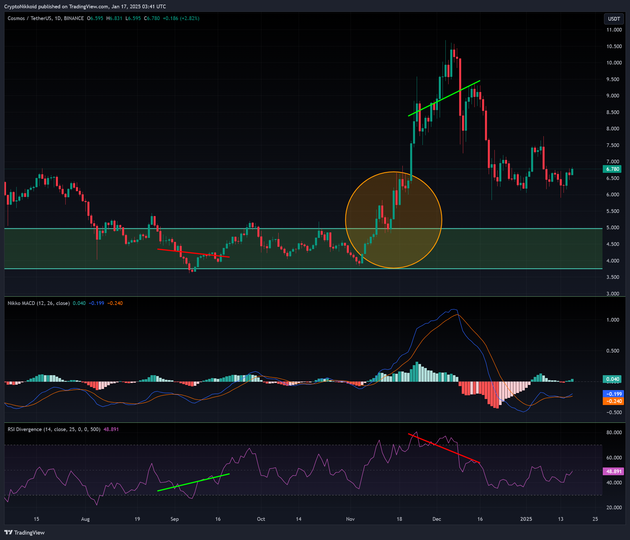Click the 8.000 price axis label
This screenshot has width=630, height=540.
click(613, 129)
